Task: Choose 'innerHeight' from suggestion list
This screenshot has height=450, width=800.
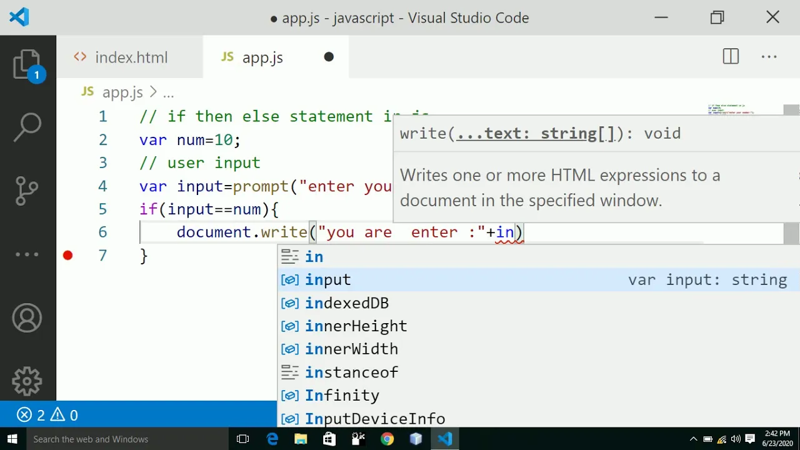Action: [538, 326]
